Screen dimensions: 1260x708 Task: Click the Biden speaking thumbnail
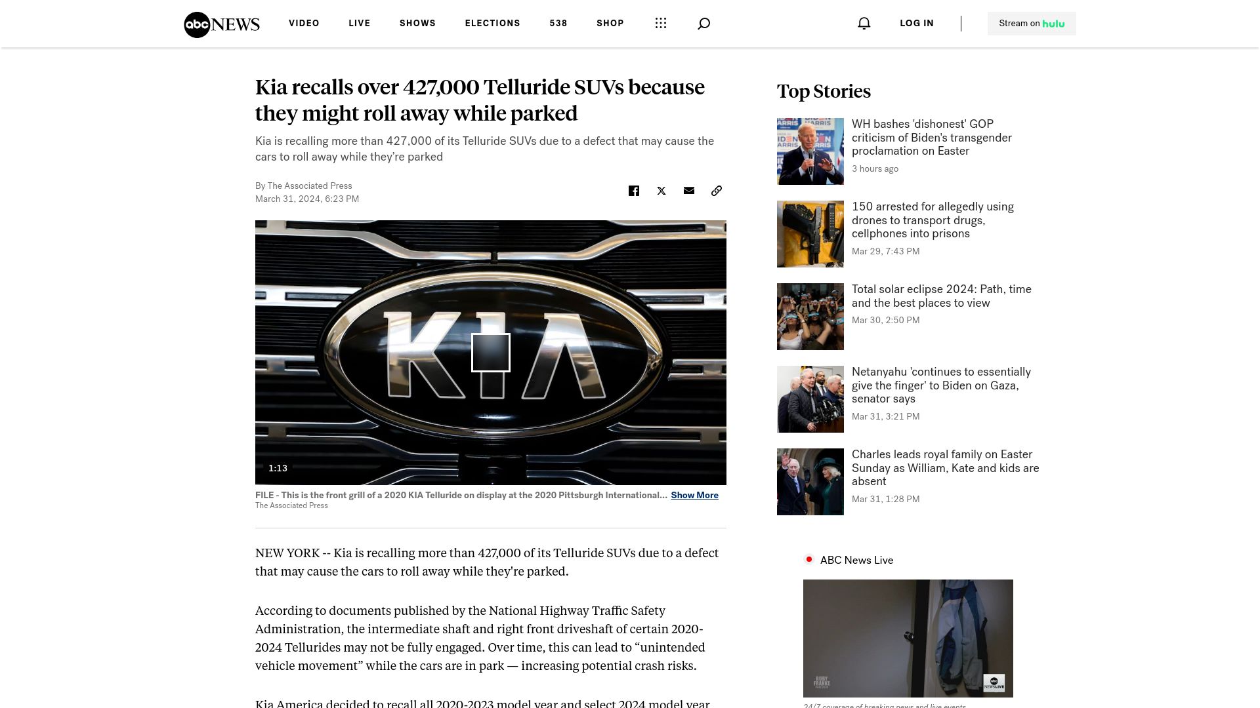click(x=810, y=151)
